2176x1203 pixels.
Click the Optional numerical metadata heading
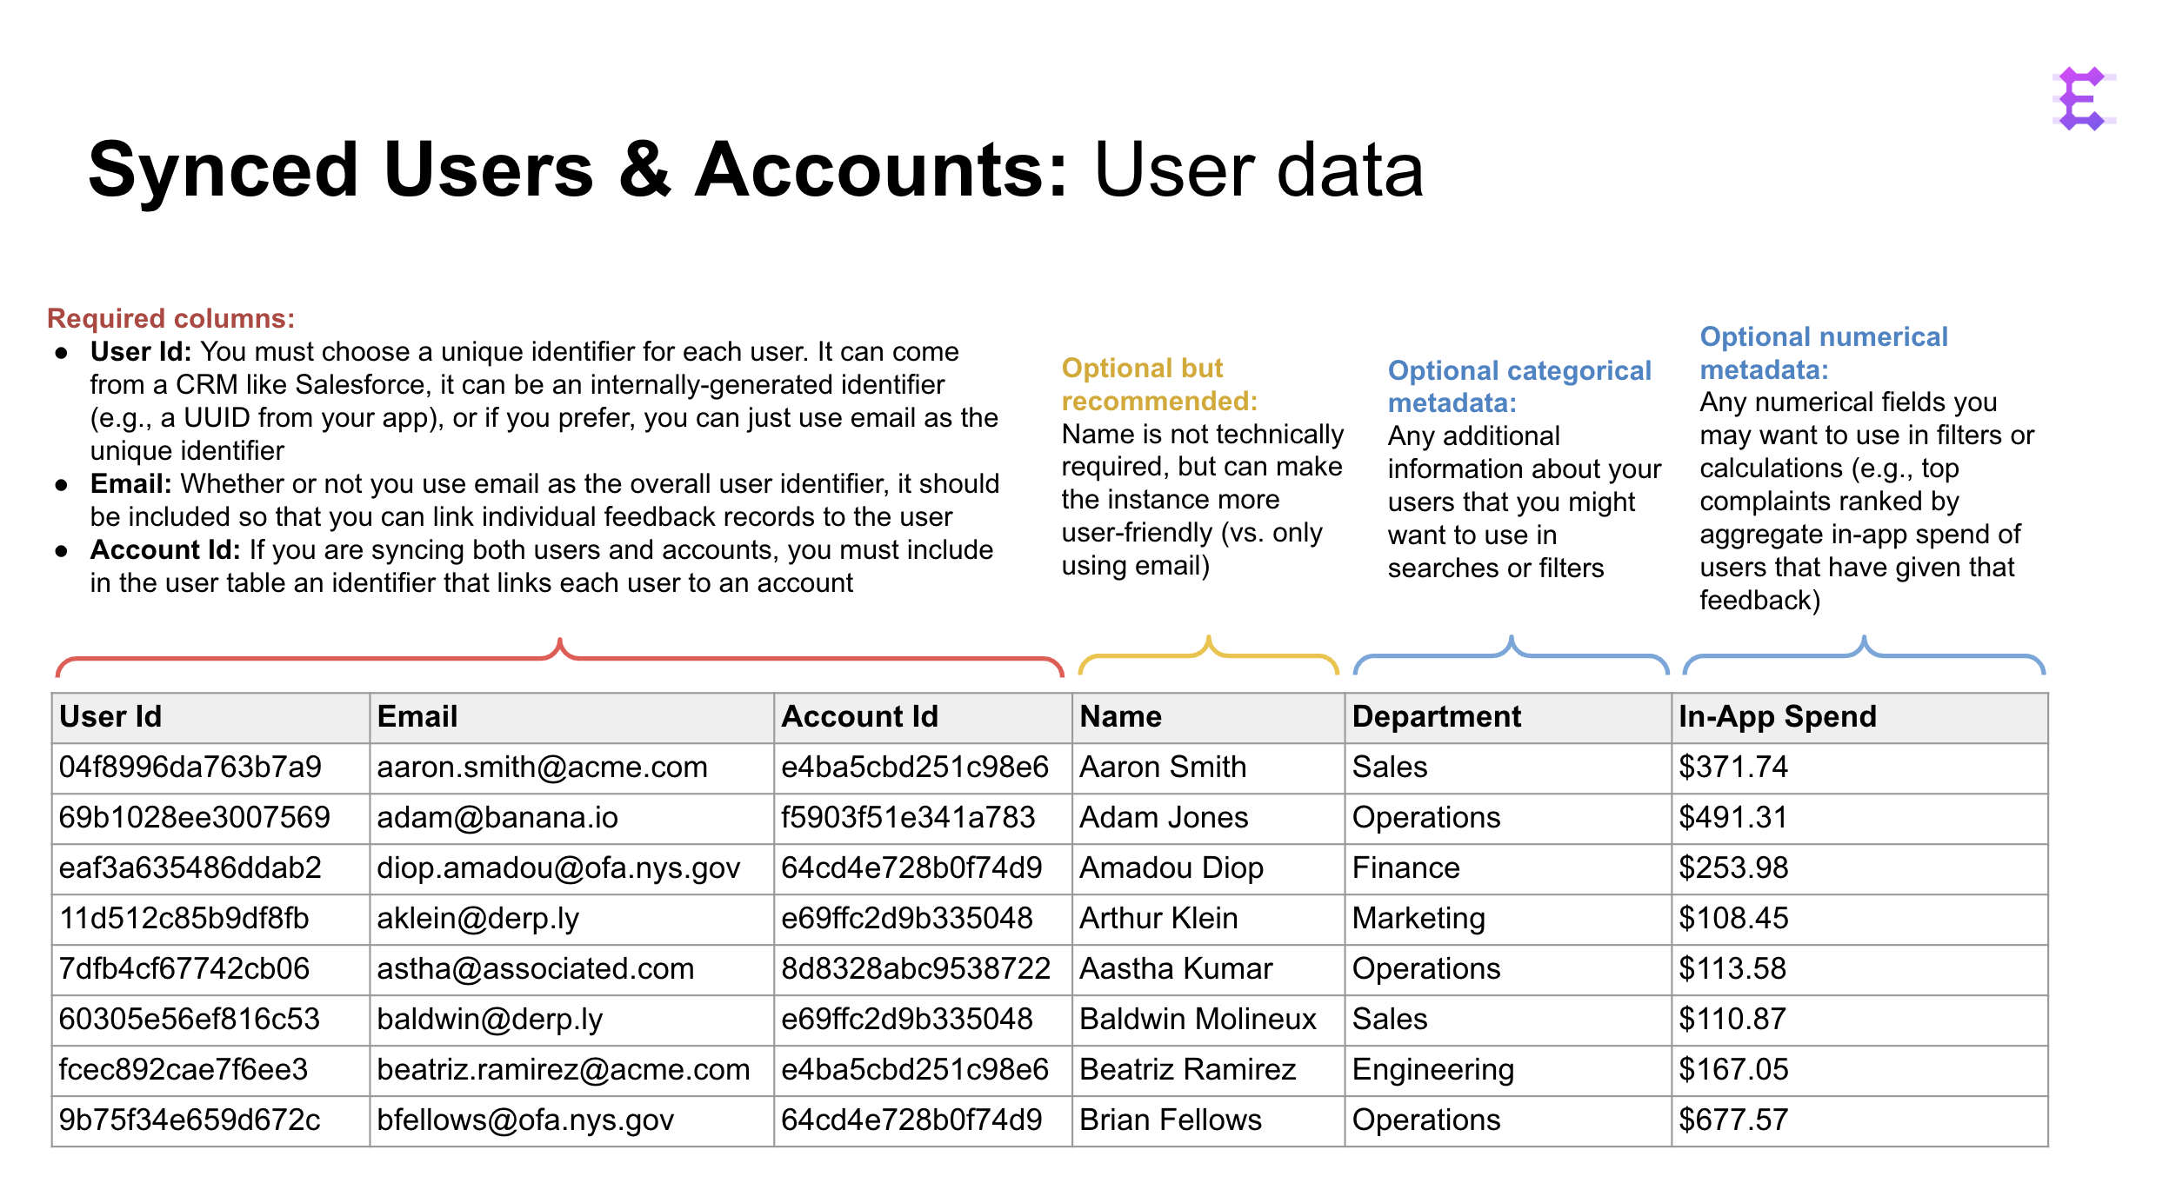[x=1824, y=353]
